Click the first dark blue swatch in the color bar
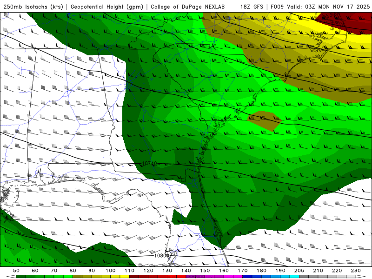Screen dimensions: 372x279 (x=247, y=277)
